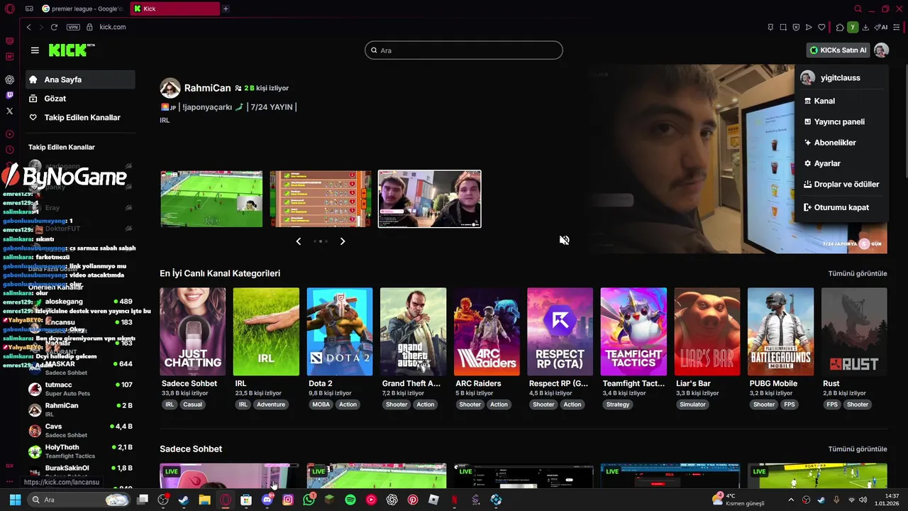Add page to bookmarks heart icon
Viewport: 908px width, 511px height.
[x=821, y=27]
